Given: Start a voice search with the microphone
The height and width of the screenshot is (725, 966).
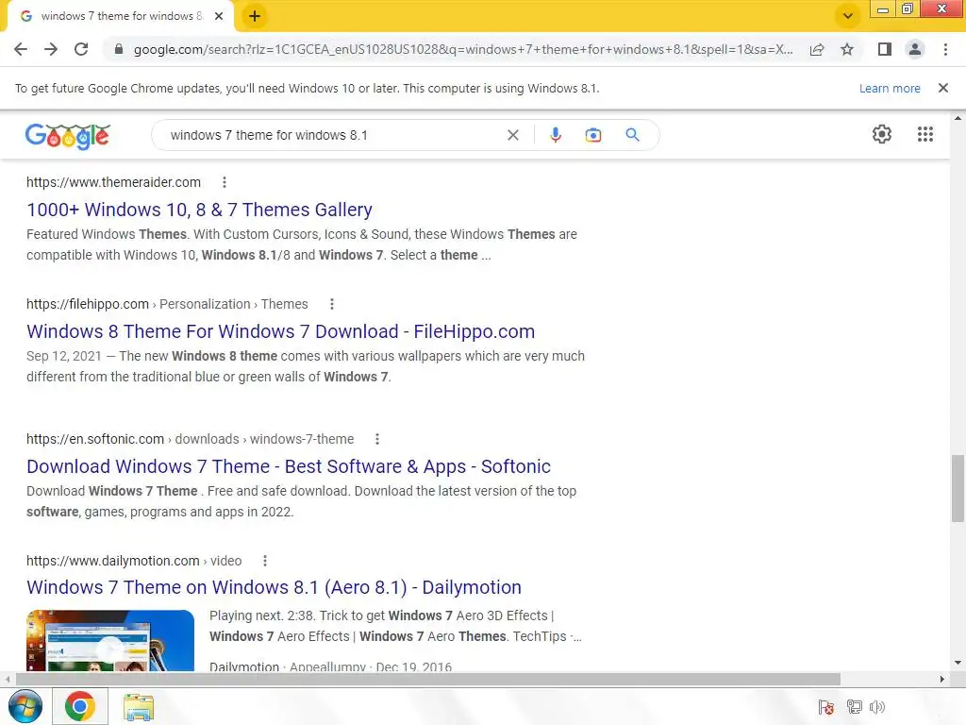Looking at the screenshot, I should tap(555, 135).
